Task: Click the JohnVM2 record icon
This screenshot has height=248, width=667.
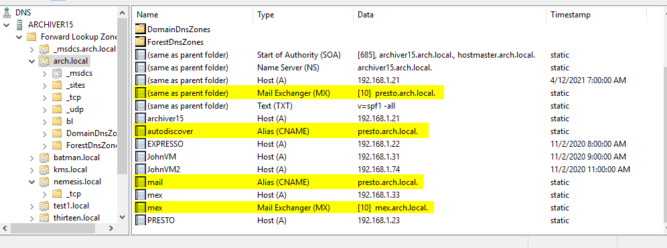Action: (141, 170)
